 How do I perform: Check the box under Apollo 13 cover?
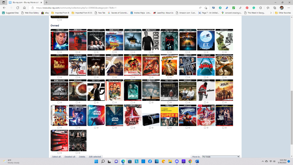[95, 52]
